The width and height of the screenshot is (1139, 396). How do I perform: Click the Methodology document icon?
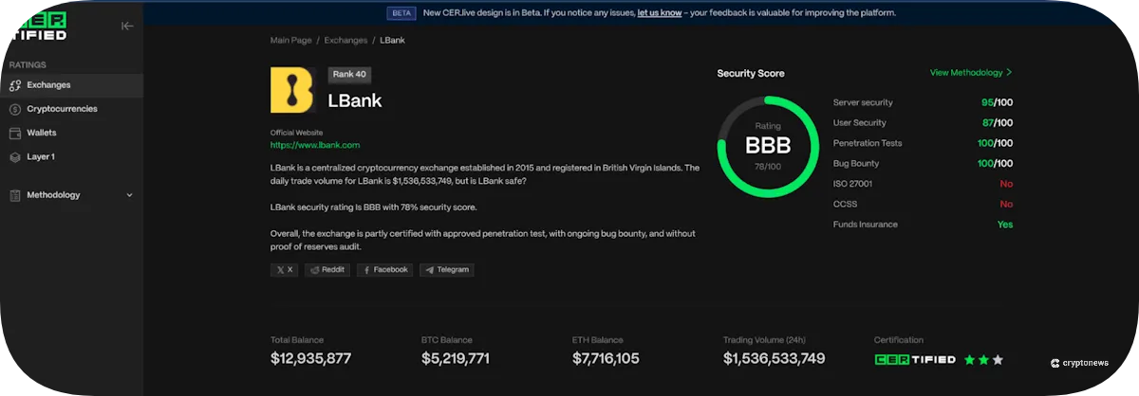(x=14, y=195)
